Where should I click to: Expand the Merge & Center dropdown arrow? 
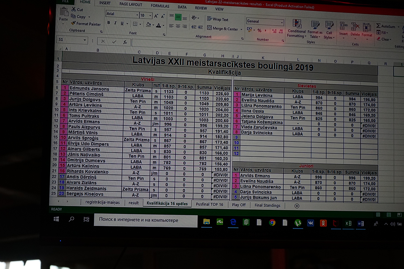[x=241, y=30]
